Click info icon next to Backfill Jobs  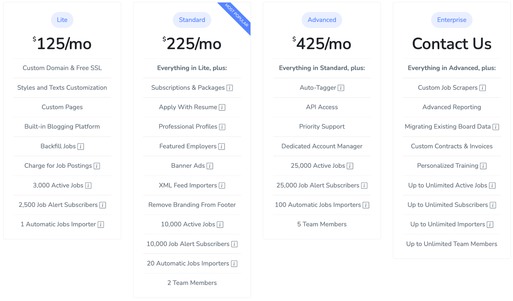click(81, 147)
